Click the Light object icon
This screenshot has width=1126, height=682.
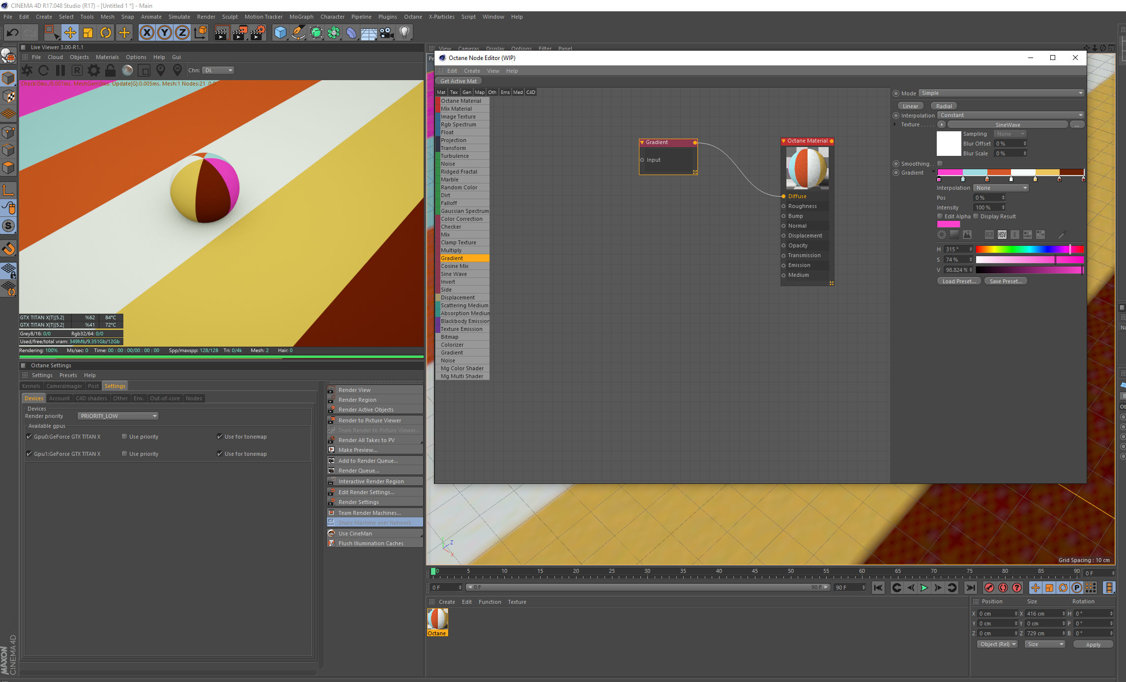pyautogui.click(x=404, y=33)
